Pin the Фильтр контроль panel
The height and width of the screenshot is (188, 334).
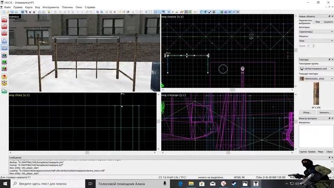point(329,119)
